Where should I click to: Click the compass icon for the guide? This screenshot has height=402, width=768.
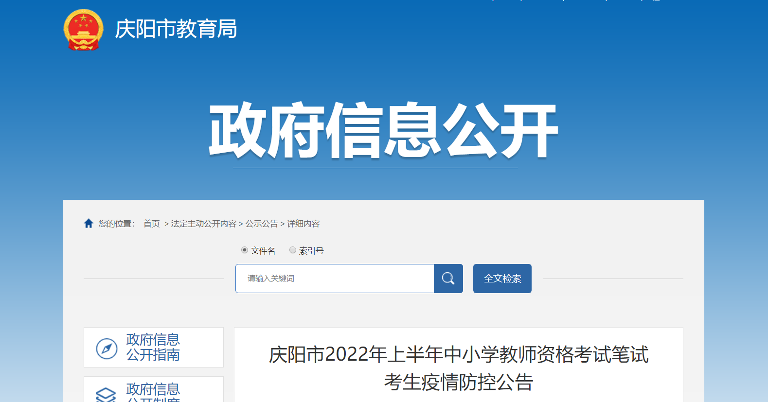[107, 349]
